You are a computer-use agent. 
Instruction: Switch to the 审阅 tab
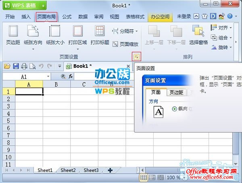click(x=99, y=16)
